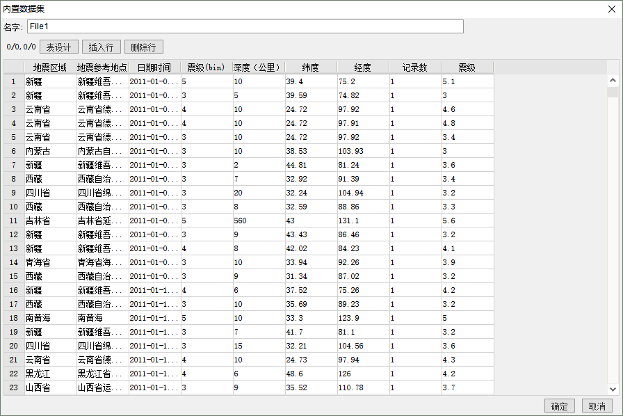This screenshot has height=416, width=623.
Task: Select the 经度 column header
Action: pyautogui.click(x=363, y=67)
